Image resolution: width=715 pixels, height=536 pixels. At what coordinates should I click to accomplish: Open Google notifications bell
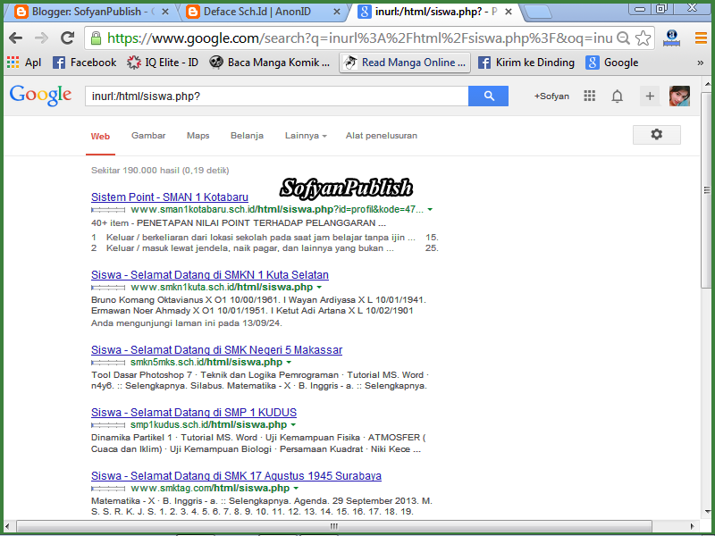point(617,96)
